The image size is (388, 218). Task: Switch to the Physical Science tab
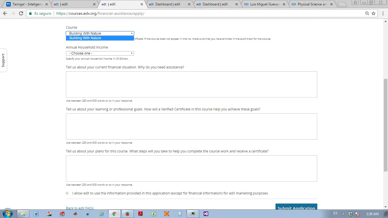point(312,5)
